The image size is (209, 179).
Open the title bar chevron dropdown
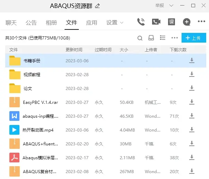coord(171,6)
